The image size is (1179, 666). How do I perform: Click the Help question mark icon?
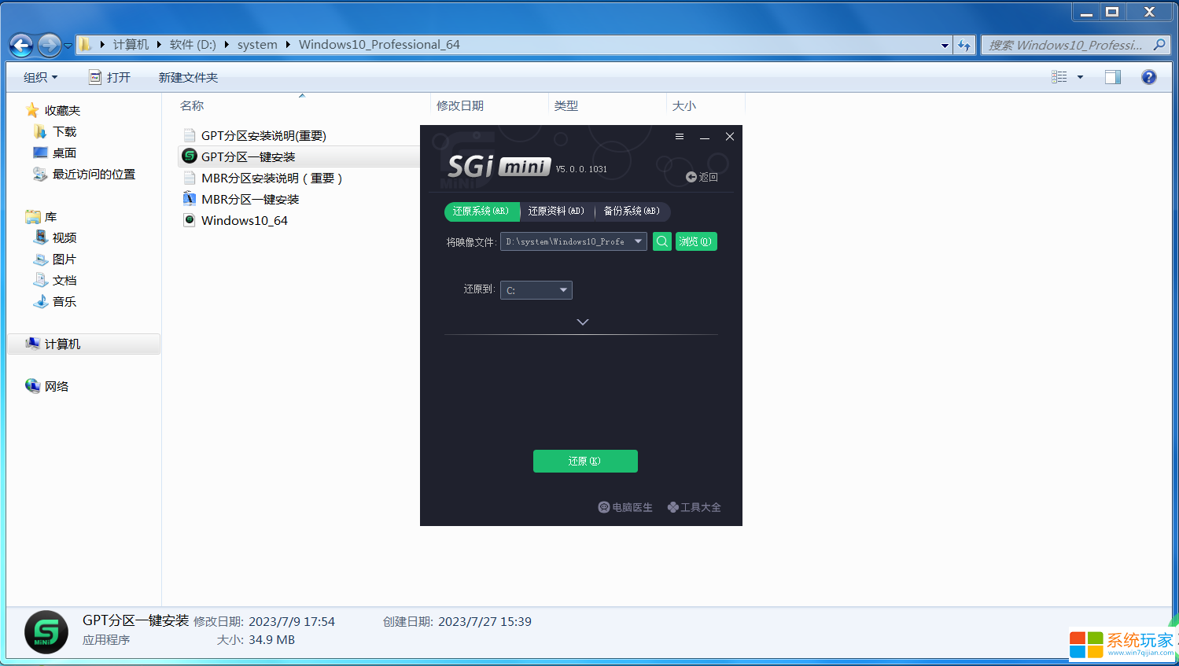[1149, 77]
